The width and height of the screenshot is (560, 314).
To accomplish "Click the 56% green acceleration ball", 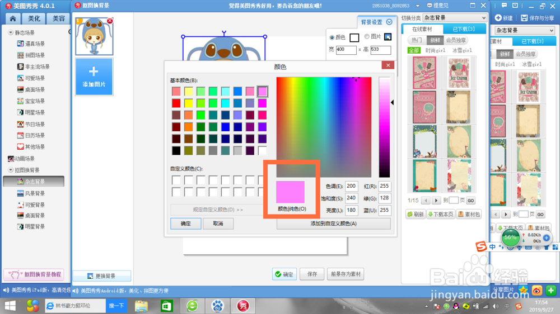I will pos(510,237).
